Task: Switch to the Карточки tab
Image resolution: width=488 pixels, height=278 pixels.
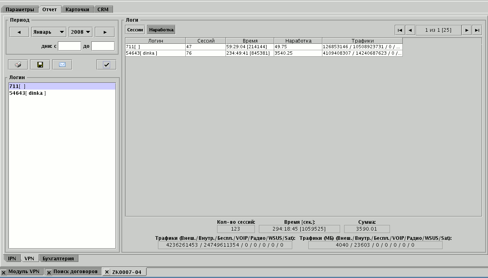Action: click(x=77, y=9)
